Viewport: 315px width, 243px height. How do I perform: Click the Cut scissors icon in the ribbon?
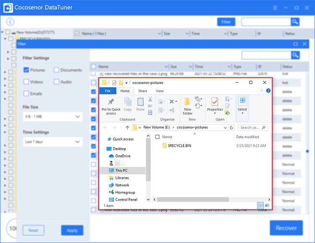(150, 99)
